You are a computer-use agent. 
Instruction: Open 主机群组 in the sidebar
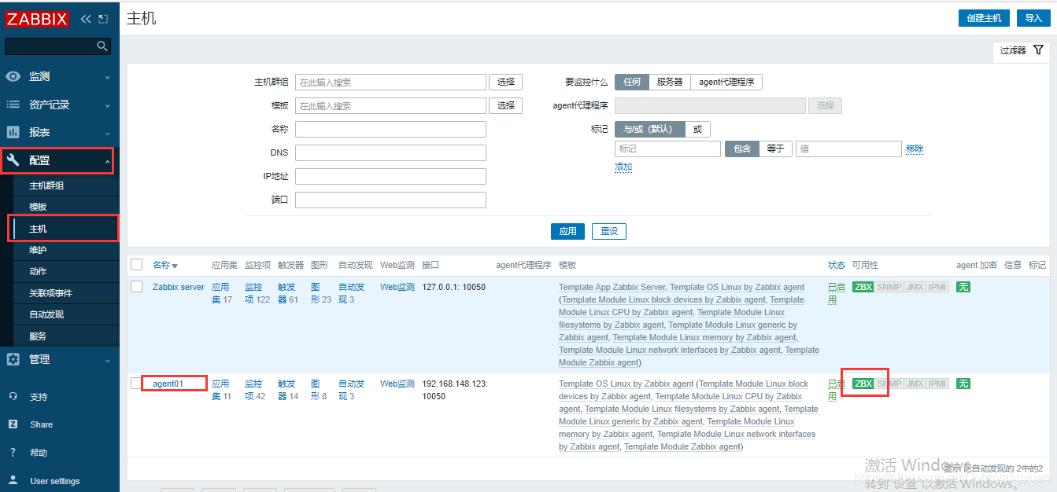[x=46, y=185]
